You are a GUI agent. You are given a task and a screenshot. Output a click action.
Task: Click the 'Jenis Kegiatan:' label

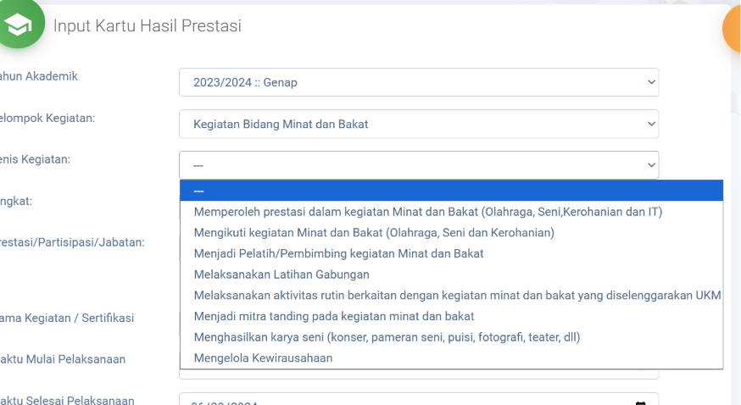click(x=35, y=159)
